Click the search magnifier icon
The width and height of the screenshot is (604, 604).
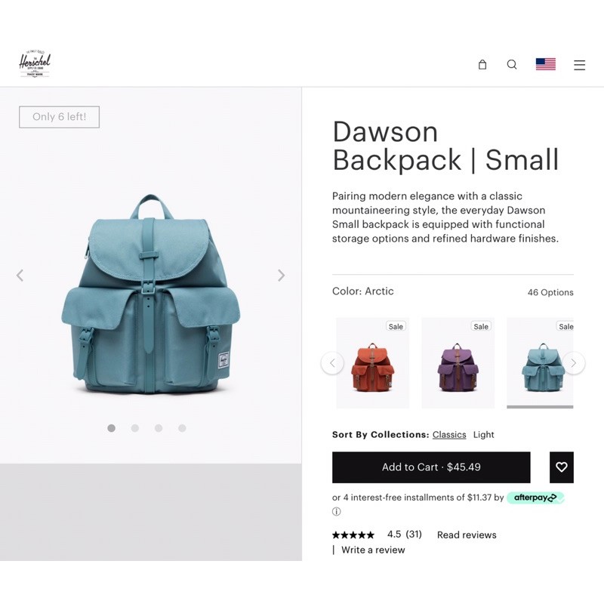click(x=512, y=64)
